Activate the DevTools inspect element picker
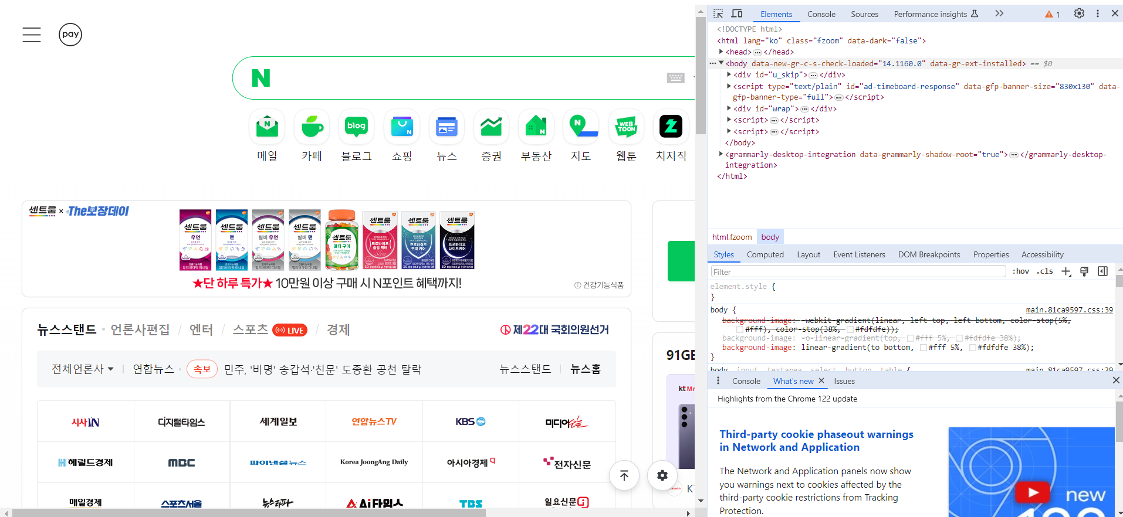Screen dimensions: 1123x517 (718, 13)
